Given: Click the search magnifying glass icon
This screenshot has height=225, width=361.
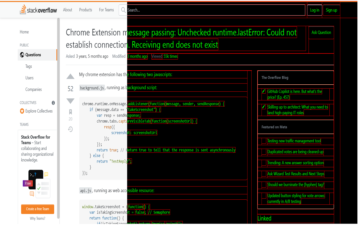Looking at the screenshot, I should [x=123, y=10].
